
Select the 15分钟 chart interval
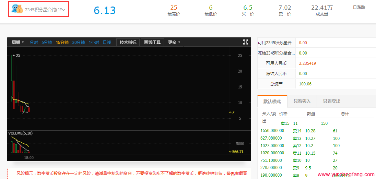[62, 43]
